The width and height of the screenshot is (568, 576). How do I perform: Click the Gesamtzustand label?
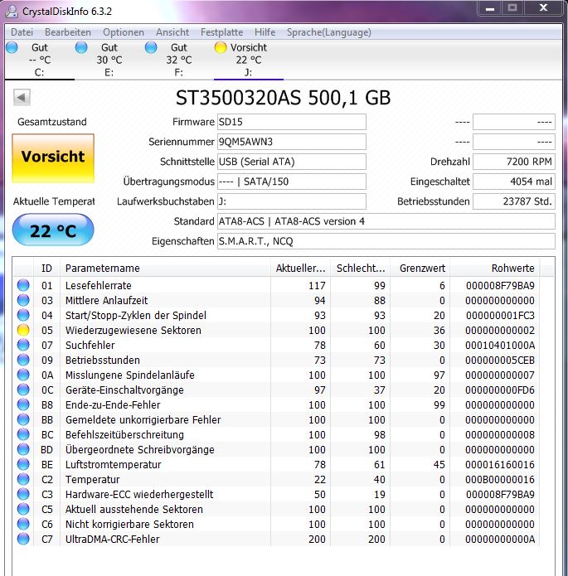pos(52,122)
